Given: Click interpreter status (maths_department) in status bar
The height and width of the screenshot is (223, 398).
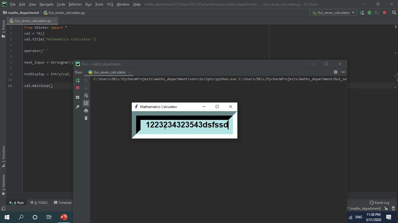Looking at the screenshot, I should tap(364, 208).
